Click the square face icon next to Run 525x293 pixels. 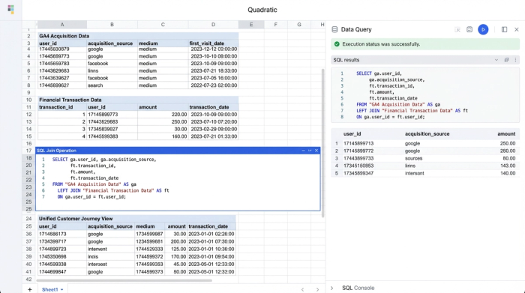(x=469, y=29)
